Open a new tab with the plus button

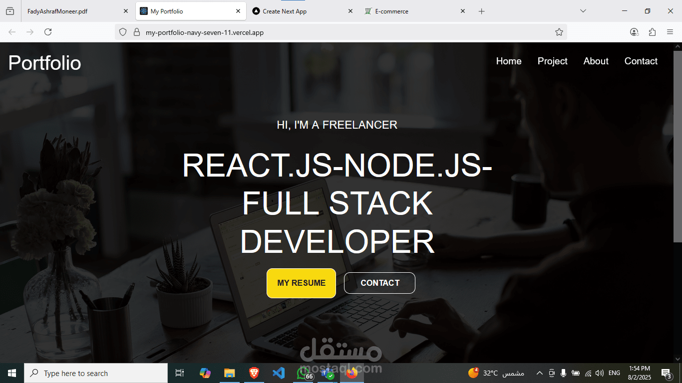click(481, 11)
